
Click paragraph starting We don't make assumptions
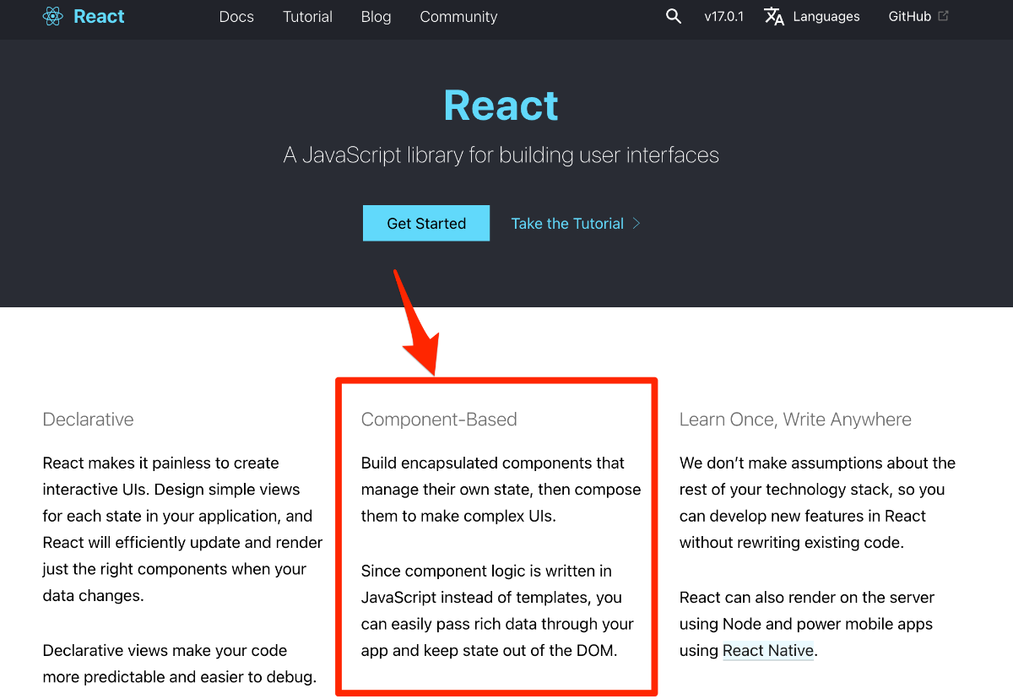pos(817,503)
